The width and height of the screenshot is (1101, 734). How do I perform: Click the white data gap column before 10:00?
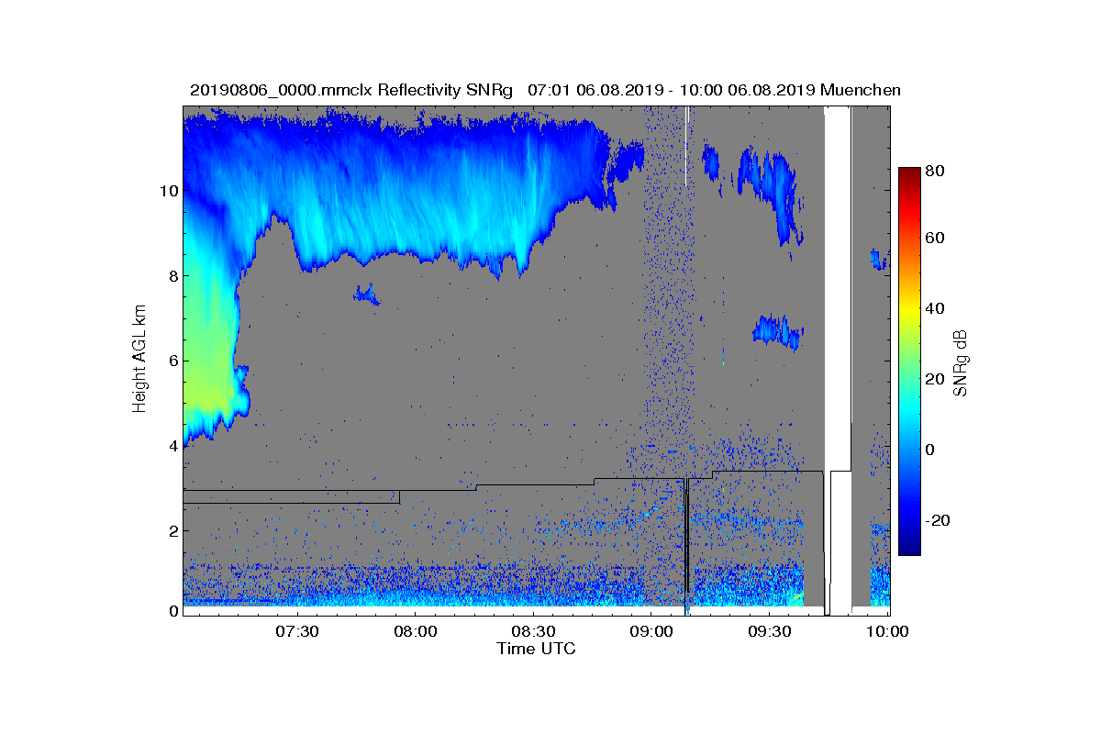pos(838,358)
